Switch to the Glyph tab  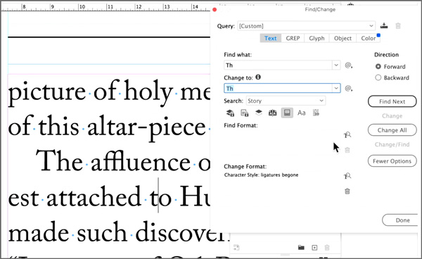click(316, 38)
